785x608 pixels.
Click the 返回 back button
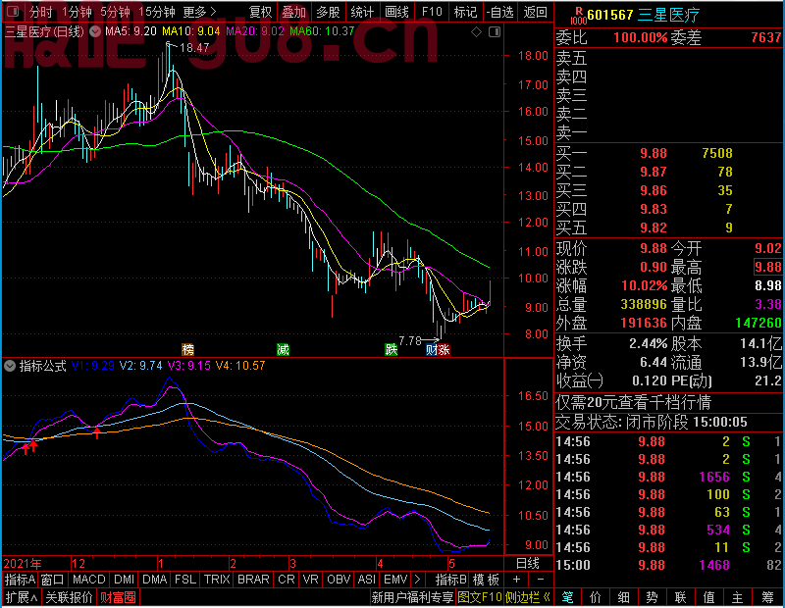point(535,12)
